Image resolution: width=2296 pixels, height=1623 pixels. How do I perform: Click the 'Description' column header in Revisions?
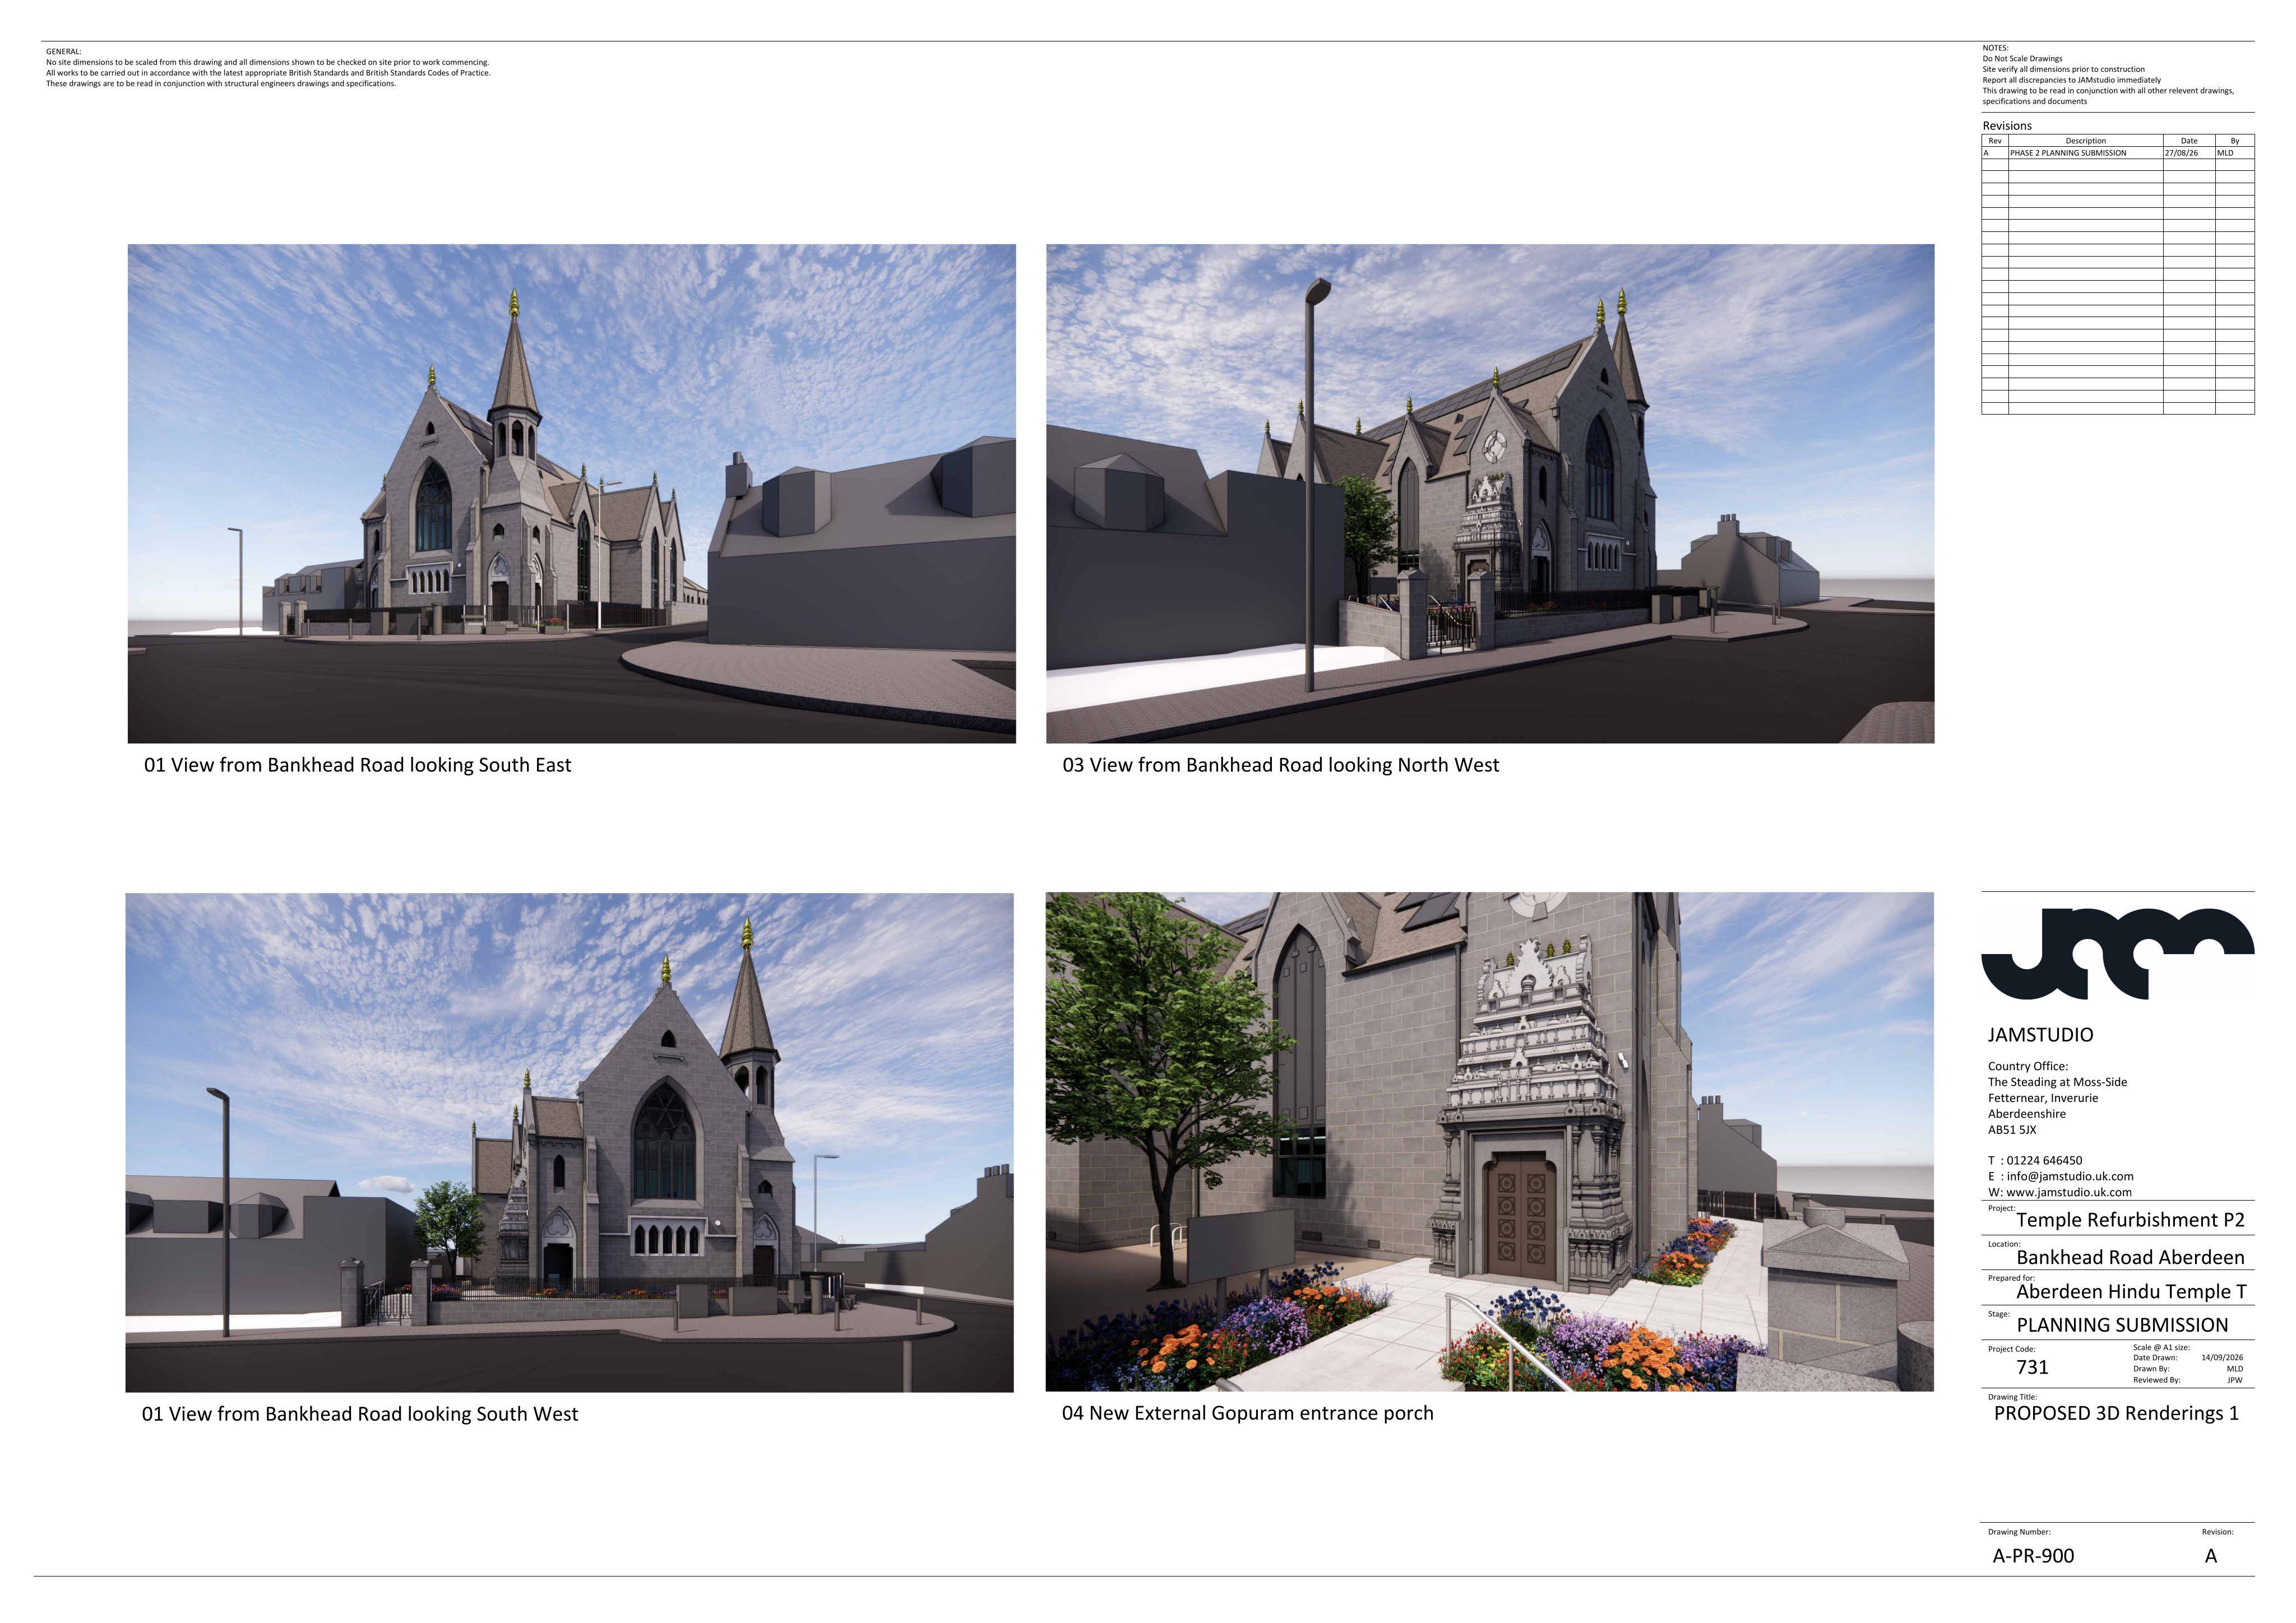point(2085,141)
